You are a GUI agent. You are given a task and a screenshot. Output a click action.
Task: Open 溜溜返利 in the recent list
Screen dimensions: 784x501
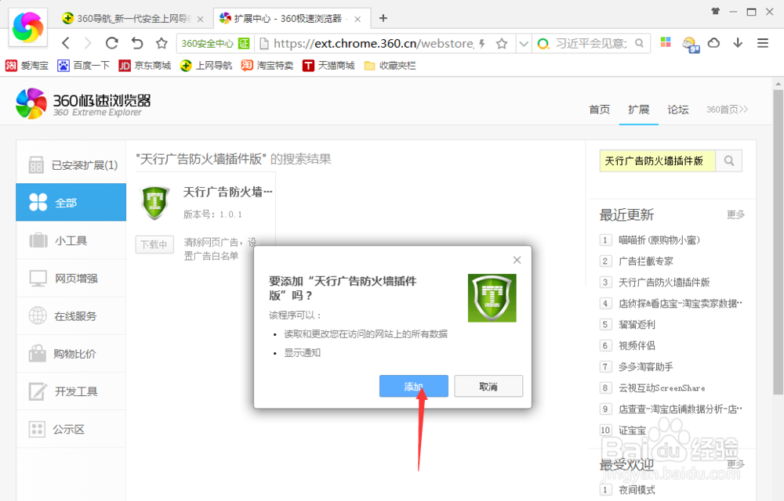point(637,324)
